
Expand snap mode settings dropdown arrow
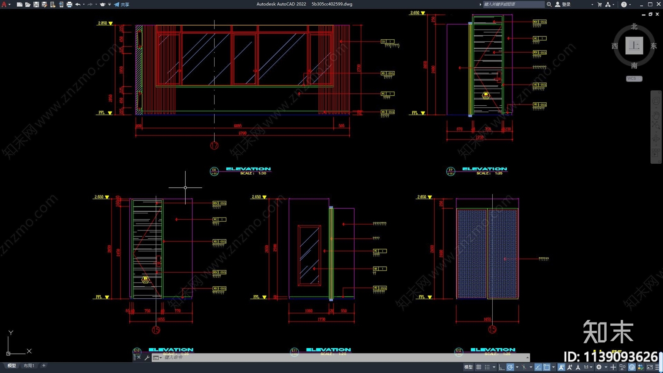point(494,367)
